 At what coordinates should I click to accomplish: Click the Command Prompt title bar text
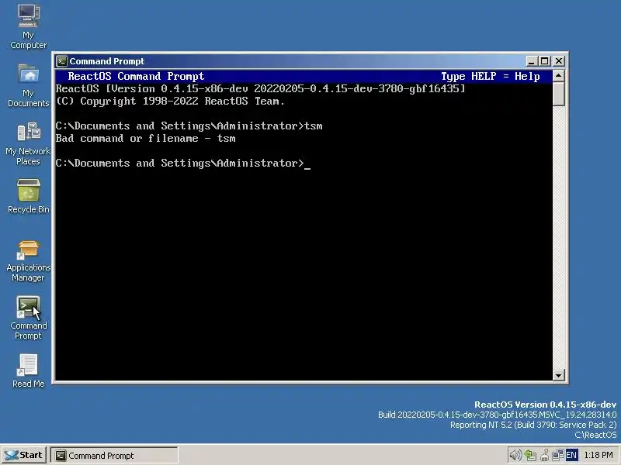(107, 61)
